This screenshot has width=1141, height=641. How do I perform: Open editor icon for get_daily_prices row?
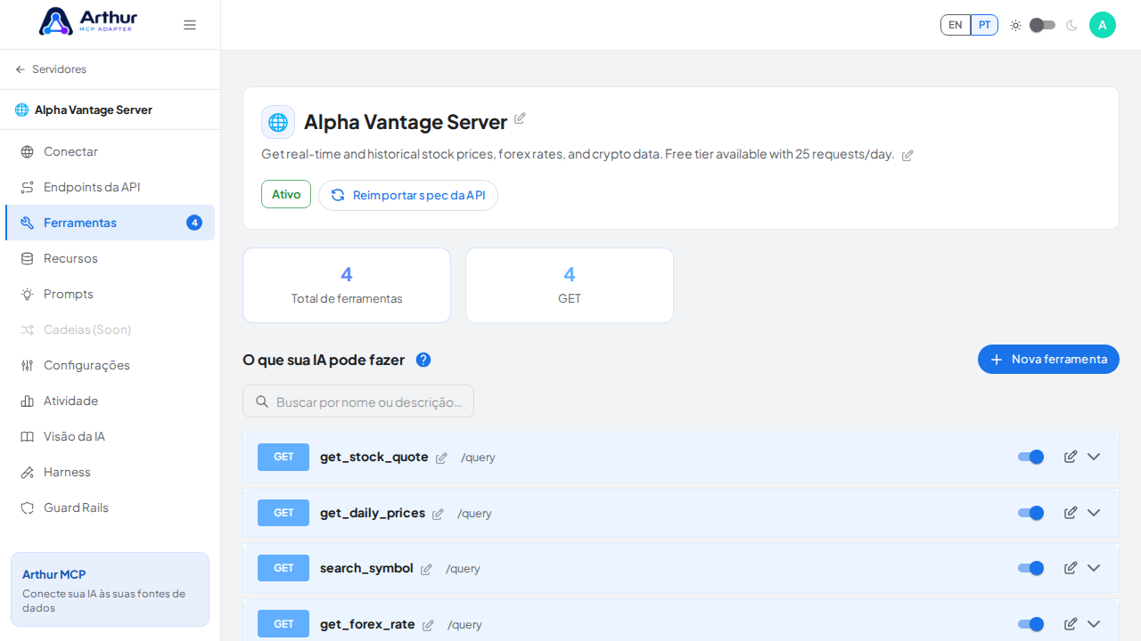[1071, 513]
